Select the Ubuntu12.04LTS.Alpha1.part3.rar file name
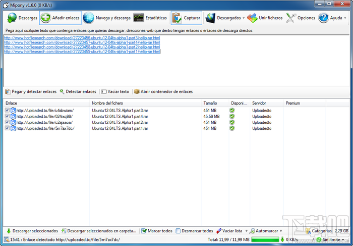Viewport: 353px width, 246px height. pos(120,111)
